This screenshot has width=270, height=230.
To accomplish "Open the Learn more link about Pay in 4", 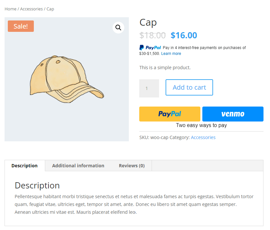I will pyautogui.click(x=171, y=53).
